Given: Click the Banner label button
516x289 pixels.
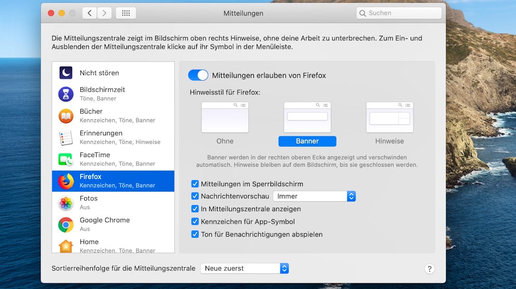Looking at the screenshot, I should pyautogui.click(x=307, y=141).
